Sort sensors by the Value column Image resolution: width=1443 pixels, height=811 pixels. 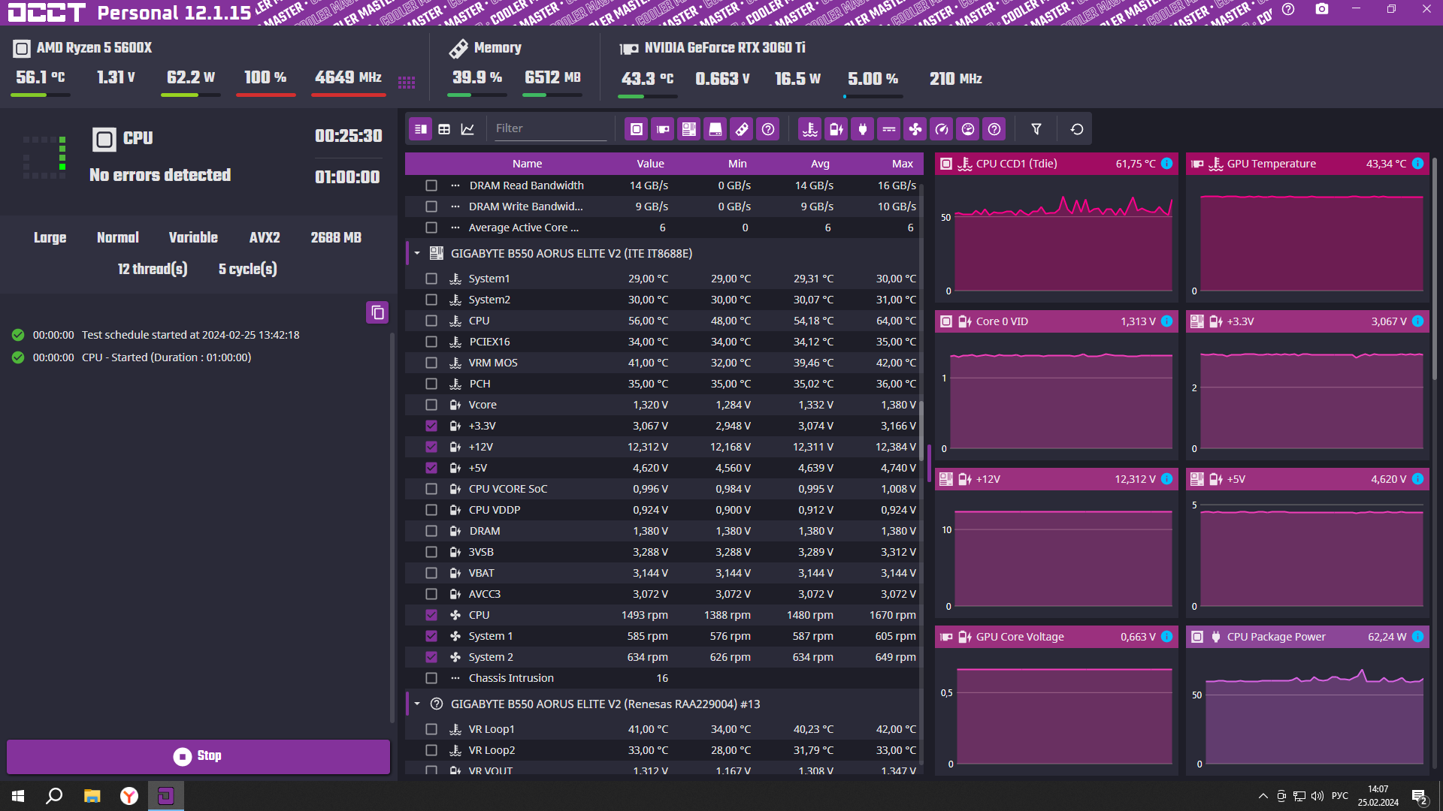[650, 164]
